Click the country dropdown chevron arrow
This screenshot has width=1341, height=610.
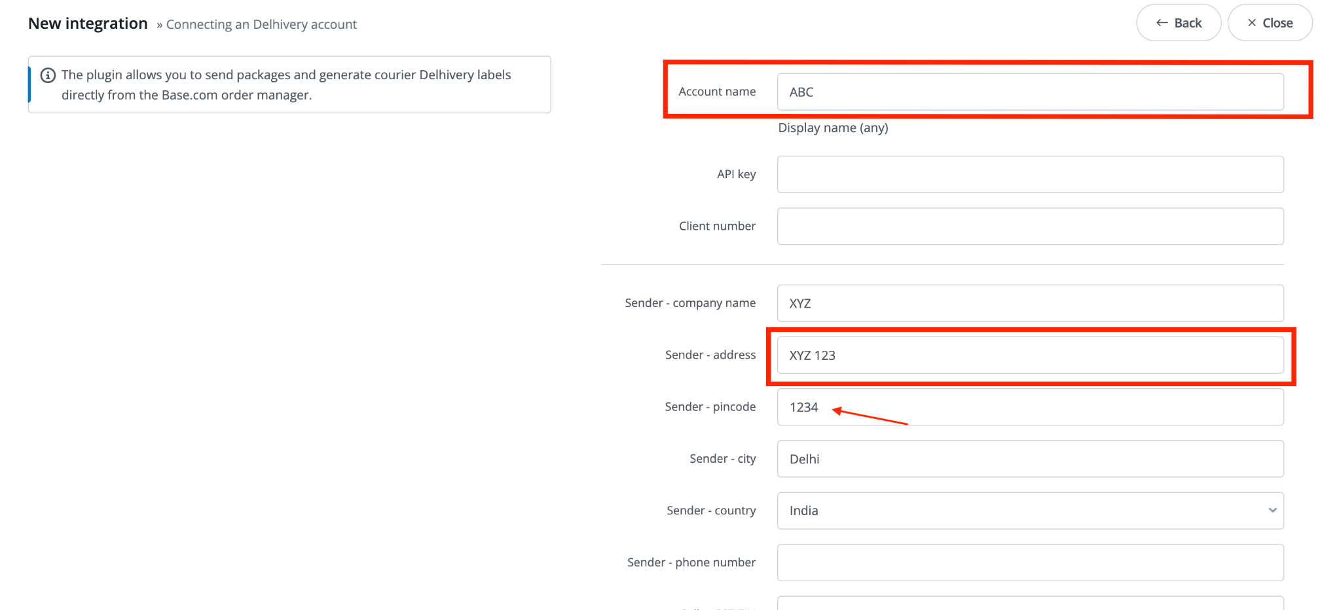coord(1272,511)
